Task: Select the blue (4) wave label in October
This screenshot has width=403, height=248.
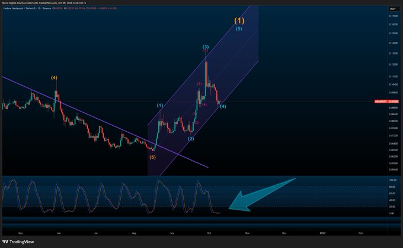Action: (x=223, y=106)
